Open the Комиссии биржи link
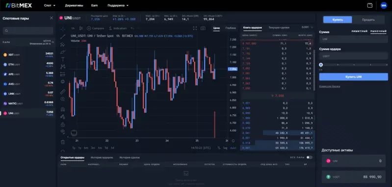 tap(330, 86)
